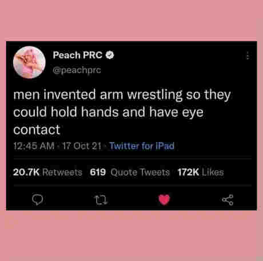This screenshot has width=263, height=261.
Task: Retweet this post using the retweet icon
Action: click(x=101, y=200)
